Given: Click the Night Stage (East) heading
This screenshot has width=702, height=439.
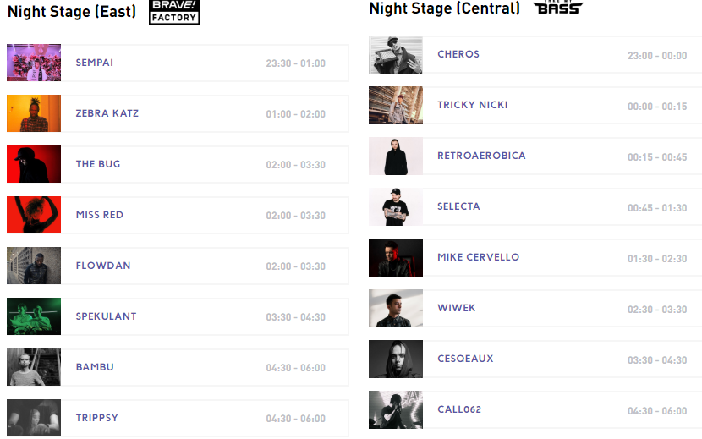Looking at the screenshot, I should [x=72, y=12].
